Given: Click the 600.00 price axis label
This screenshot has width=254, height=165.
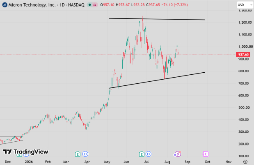Looking at the screenshot, I should click(243, 95).
